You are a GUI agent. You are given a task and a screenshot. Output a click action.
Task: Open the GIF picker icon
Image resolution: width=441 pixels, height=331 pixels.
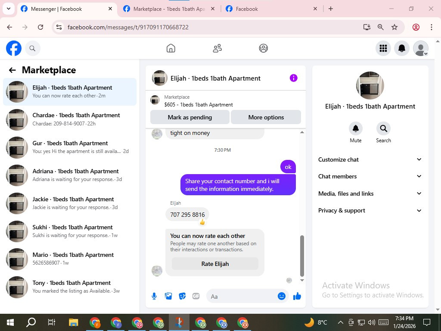click(196, 296)
